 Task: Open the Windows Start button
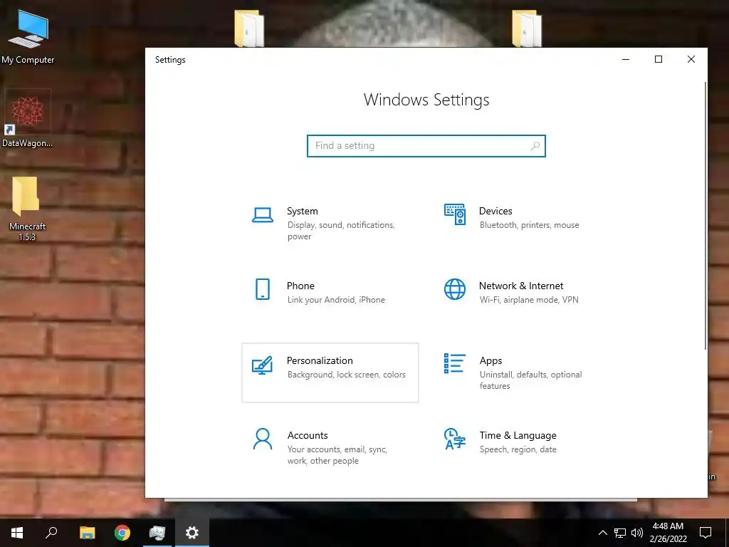point(17,533)
